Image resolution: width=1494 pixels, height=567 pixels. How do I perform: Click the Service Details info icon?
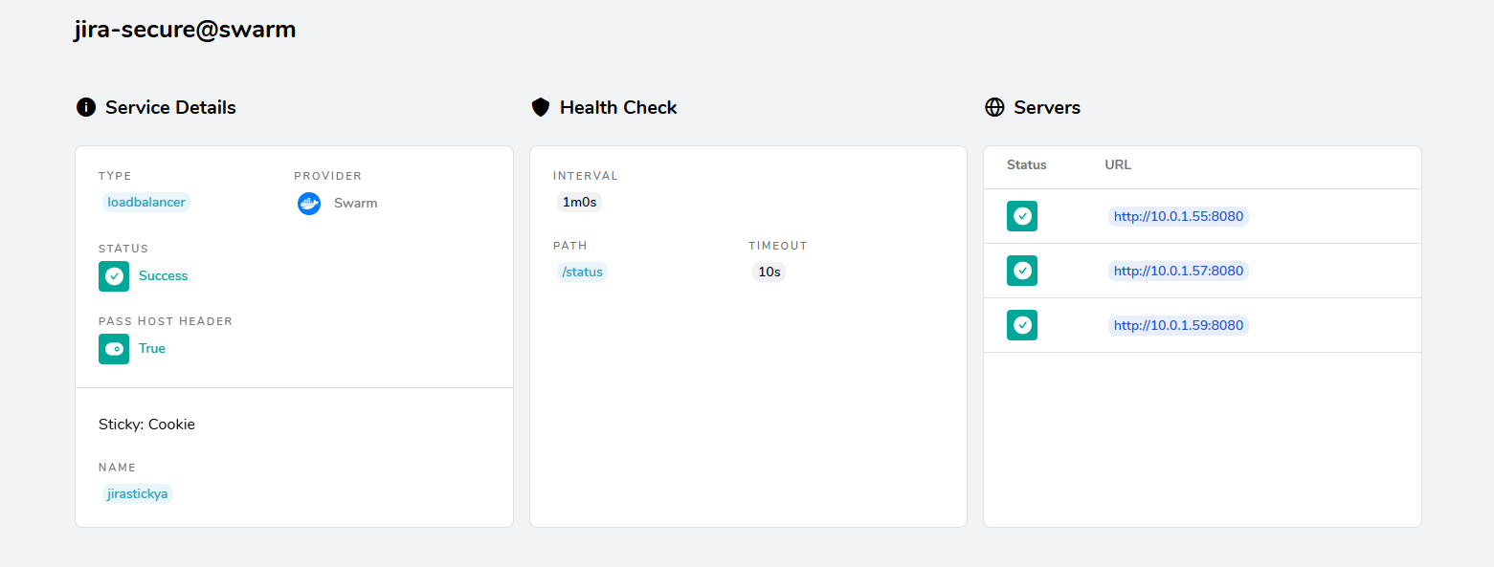(86, 107)
